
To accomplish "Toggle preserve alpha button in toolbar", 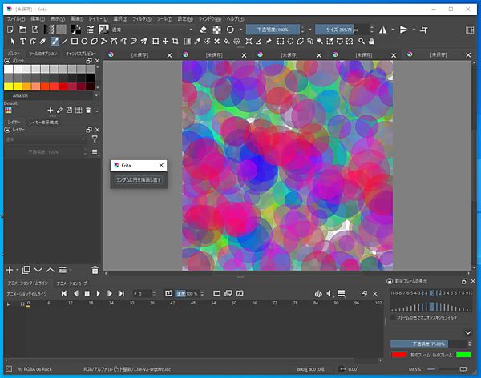I will 216,29.
